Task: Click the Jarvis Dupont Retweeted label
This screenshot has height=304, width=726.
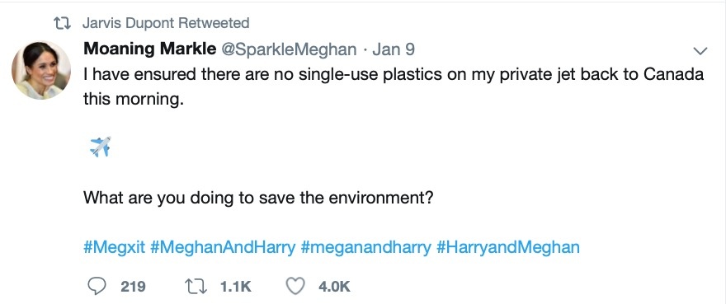Action: pyautogui.click(x=166, y=23)
